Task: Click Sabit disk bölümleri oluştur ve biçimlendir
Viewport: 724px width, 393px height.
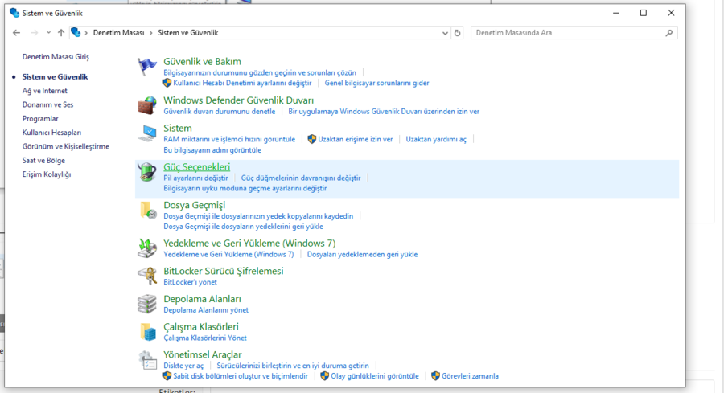Action: click(241, 376)
